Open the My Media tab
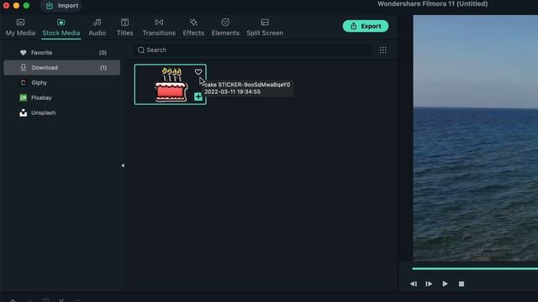The image size is (538, 302). click(x=20, y=28)
